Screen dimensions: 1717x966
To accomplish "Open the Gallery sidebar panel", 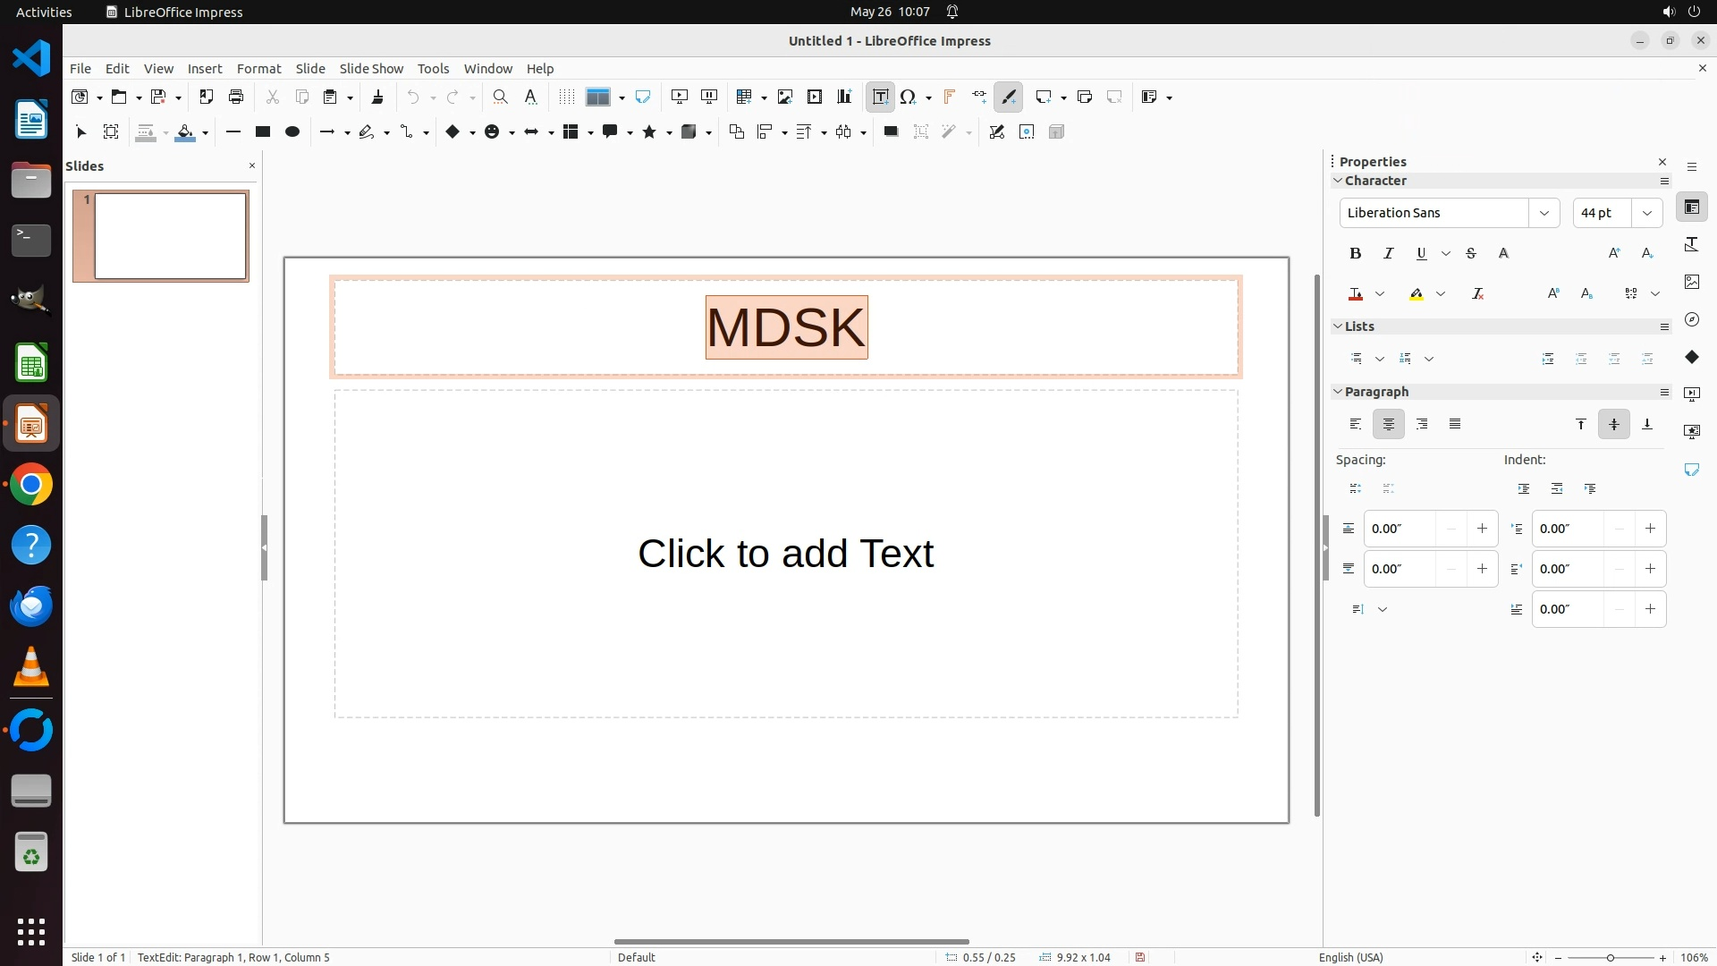I will (x=1691, y=282).
